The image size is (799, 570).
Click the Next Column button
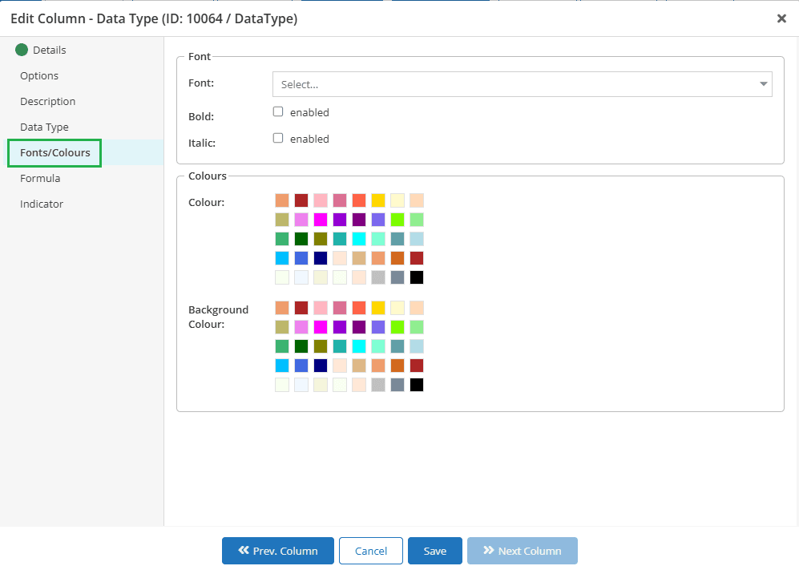523,551
